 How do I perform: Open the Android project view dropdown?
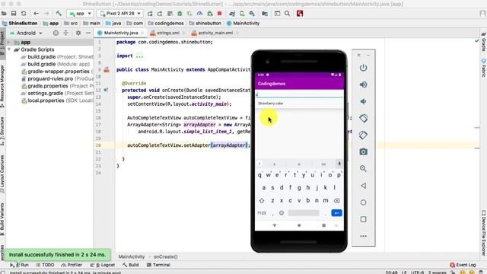[27, 33]
